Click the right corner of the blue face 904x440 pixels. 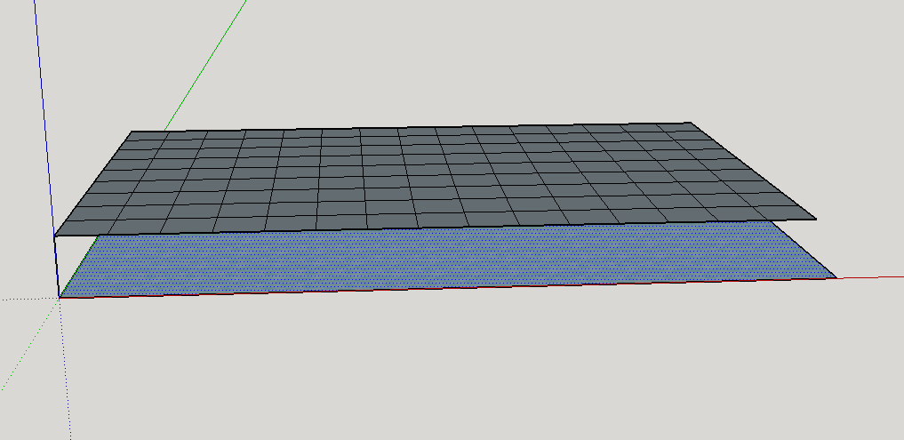(836, 277)
